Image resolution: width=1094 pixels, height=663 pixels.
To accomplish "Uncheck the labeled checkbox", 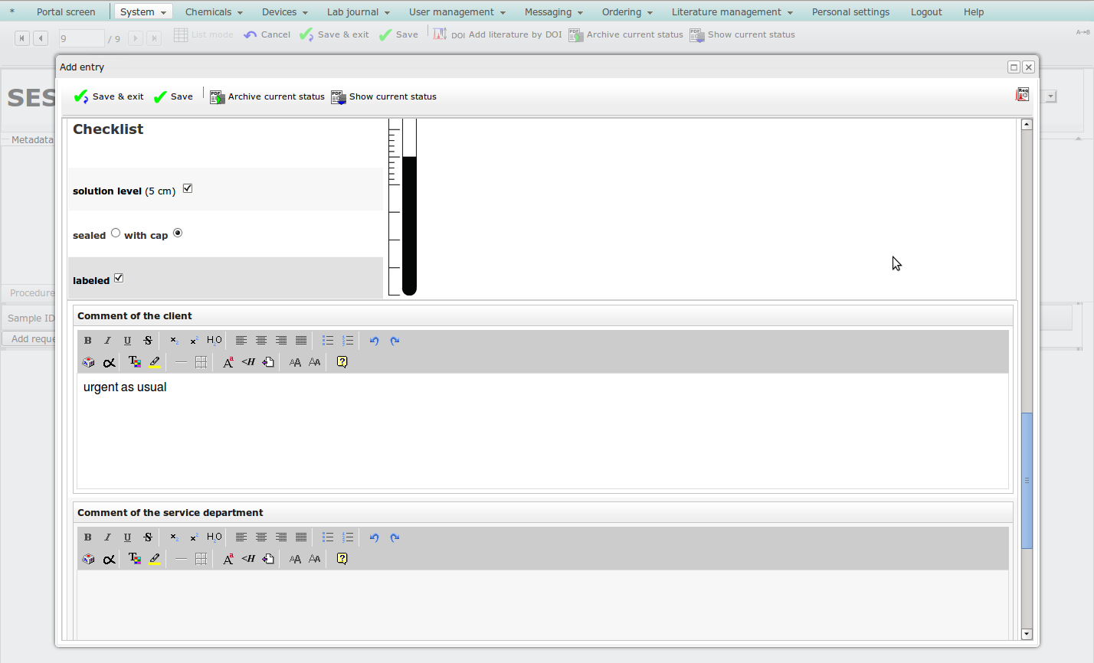I will coord(119,278).
